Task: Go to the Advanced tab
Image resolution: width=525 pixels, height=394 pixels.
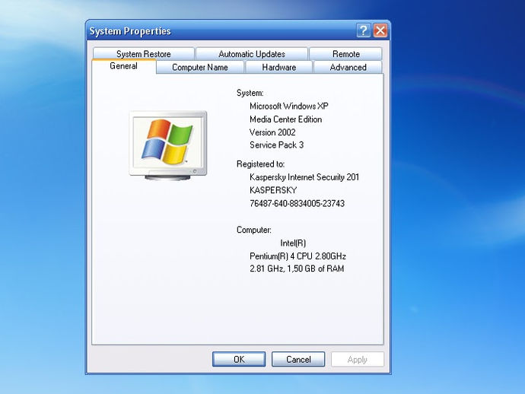Action: 348,67
